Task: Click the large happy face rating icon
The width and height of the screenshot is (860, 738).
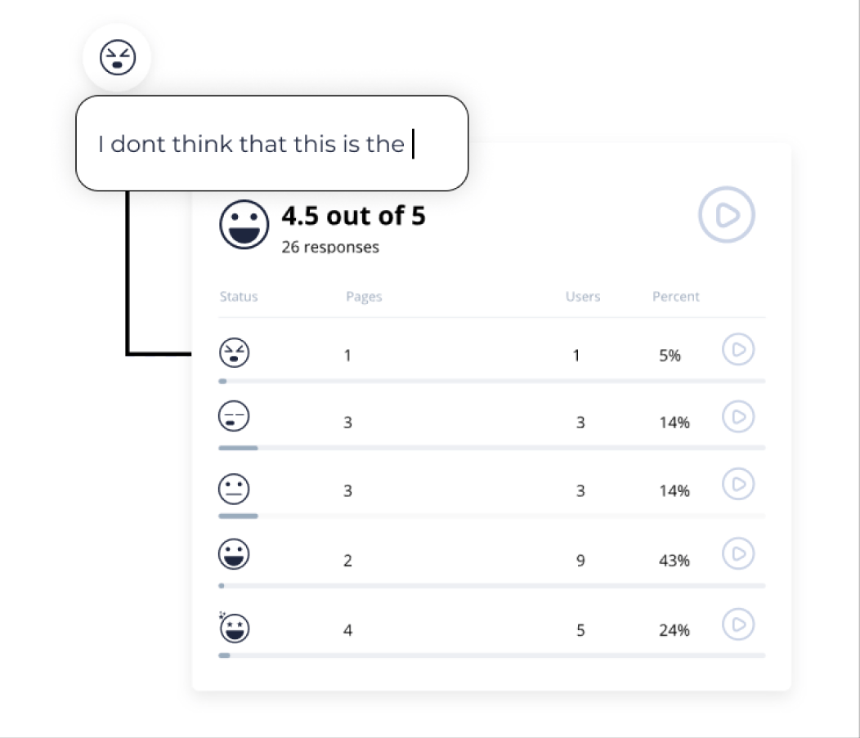Action: (x=244, y=224)
